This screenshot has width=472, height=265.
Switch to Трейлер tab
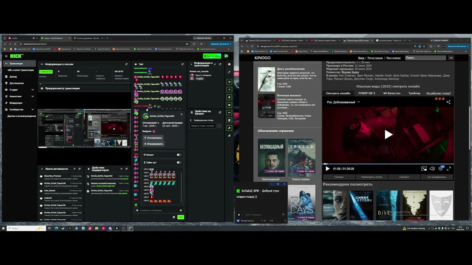414,93
